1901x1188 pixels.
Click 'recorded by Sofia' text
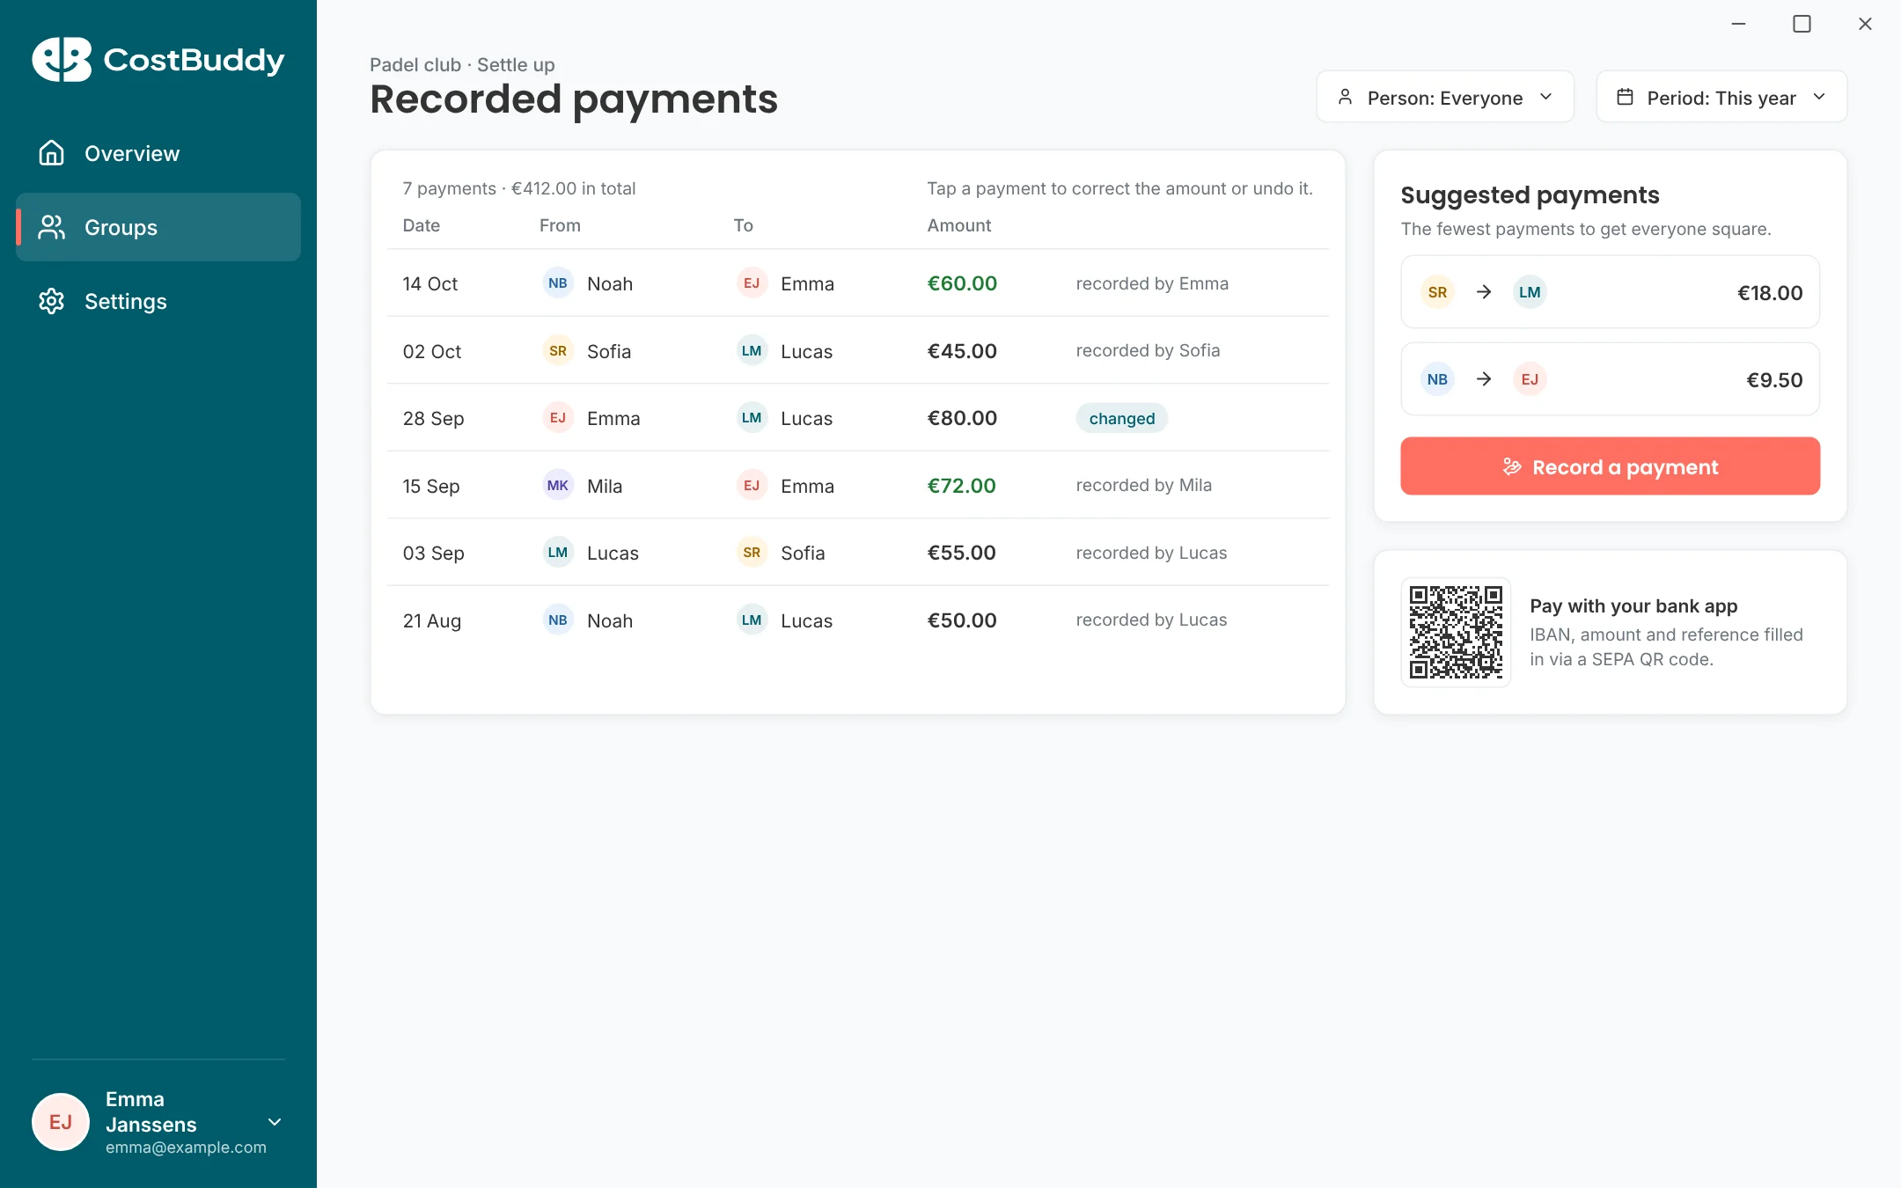tap(1148, 350)
